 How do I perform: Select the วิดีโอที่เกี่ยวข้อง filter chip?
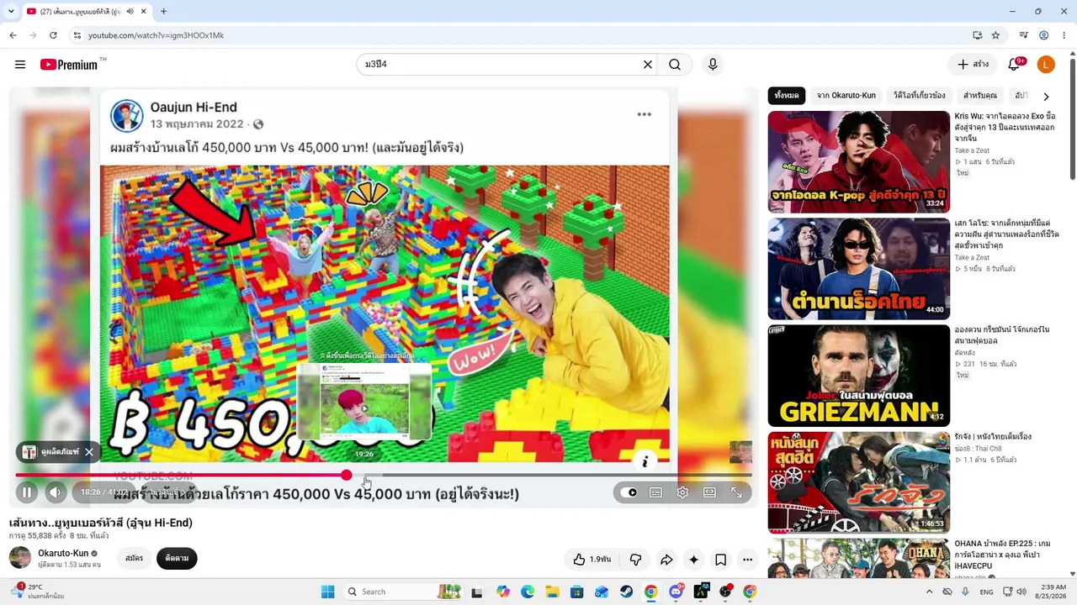919,96
